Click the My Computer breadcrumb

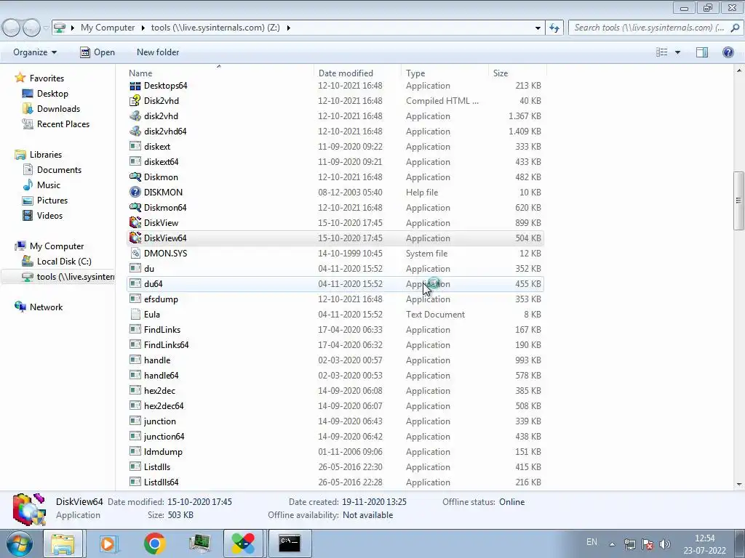tap(108, 28)
